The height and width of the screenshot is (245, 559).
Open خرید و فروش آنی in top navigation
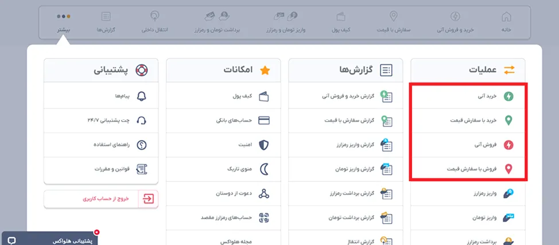tap(455, 22)
